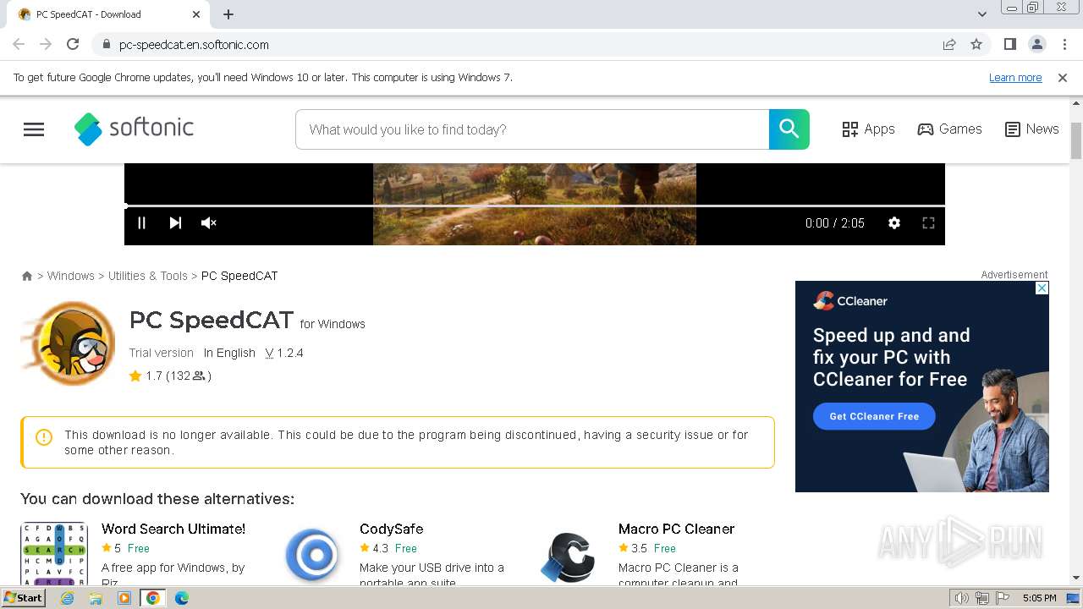Open Chrome three-dot menu
The image size is (1083, 609).
click(x=1064, y=45)
